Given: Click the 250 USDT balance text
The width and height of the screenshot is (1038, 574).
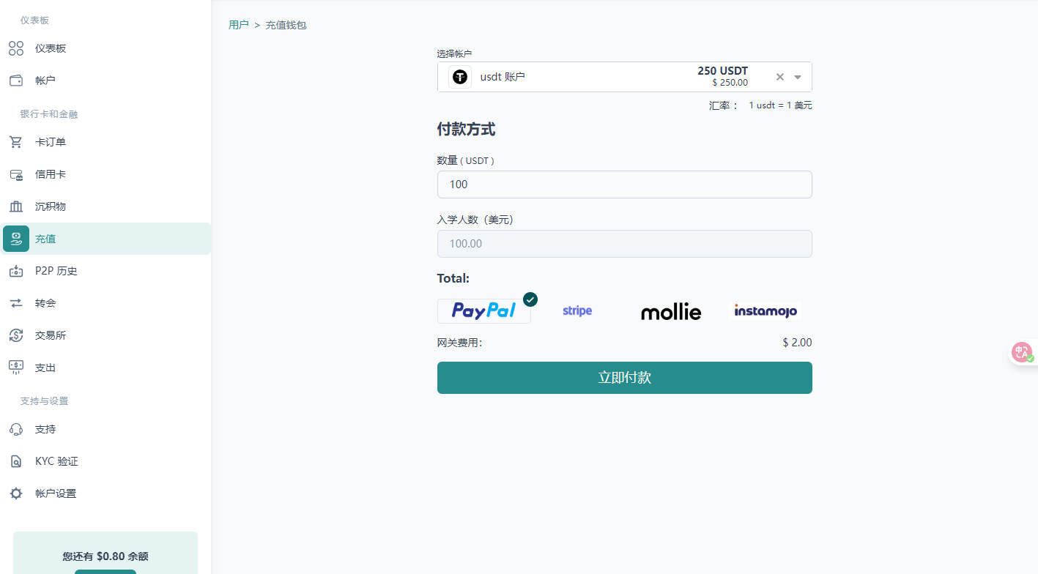Looking at the screenshot, I should pos(723,71).
